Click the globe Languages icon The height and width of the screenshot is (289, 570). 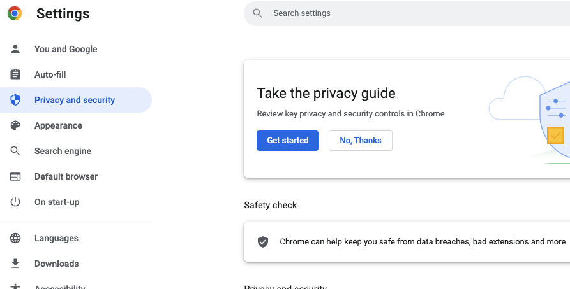pyautogui.click(x=15, y=238)
